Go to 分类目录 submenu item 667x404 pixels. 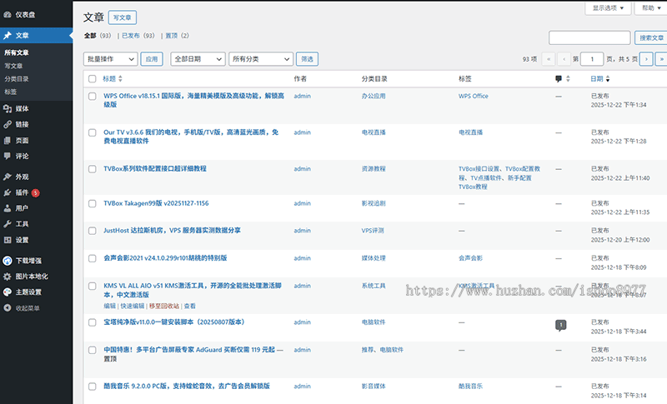[17, 79]
